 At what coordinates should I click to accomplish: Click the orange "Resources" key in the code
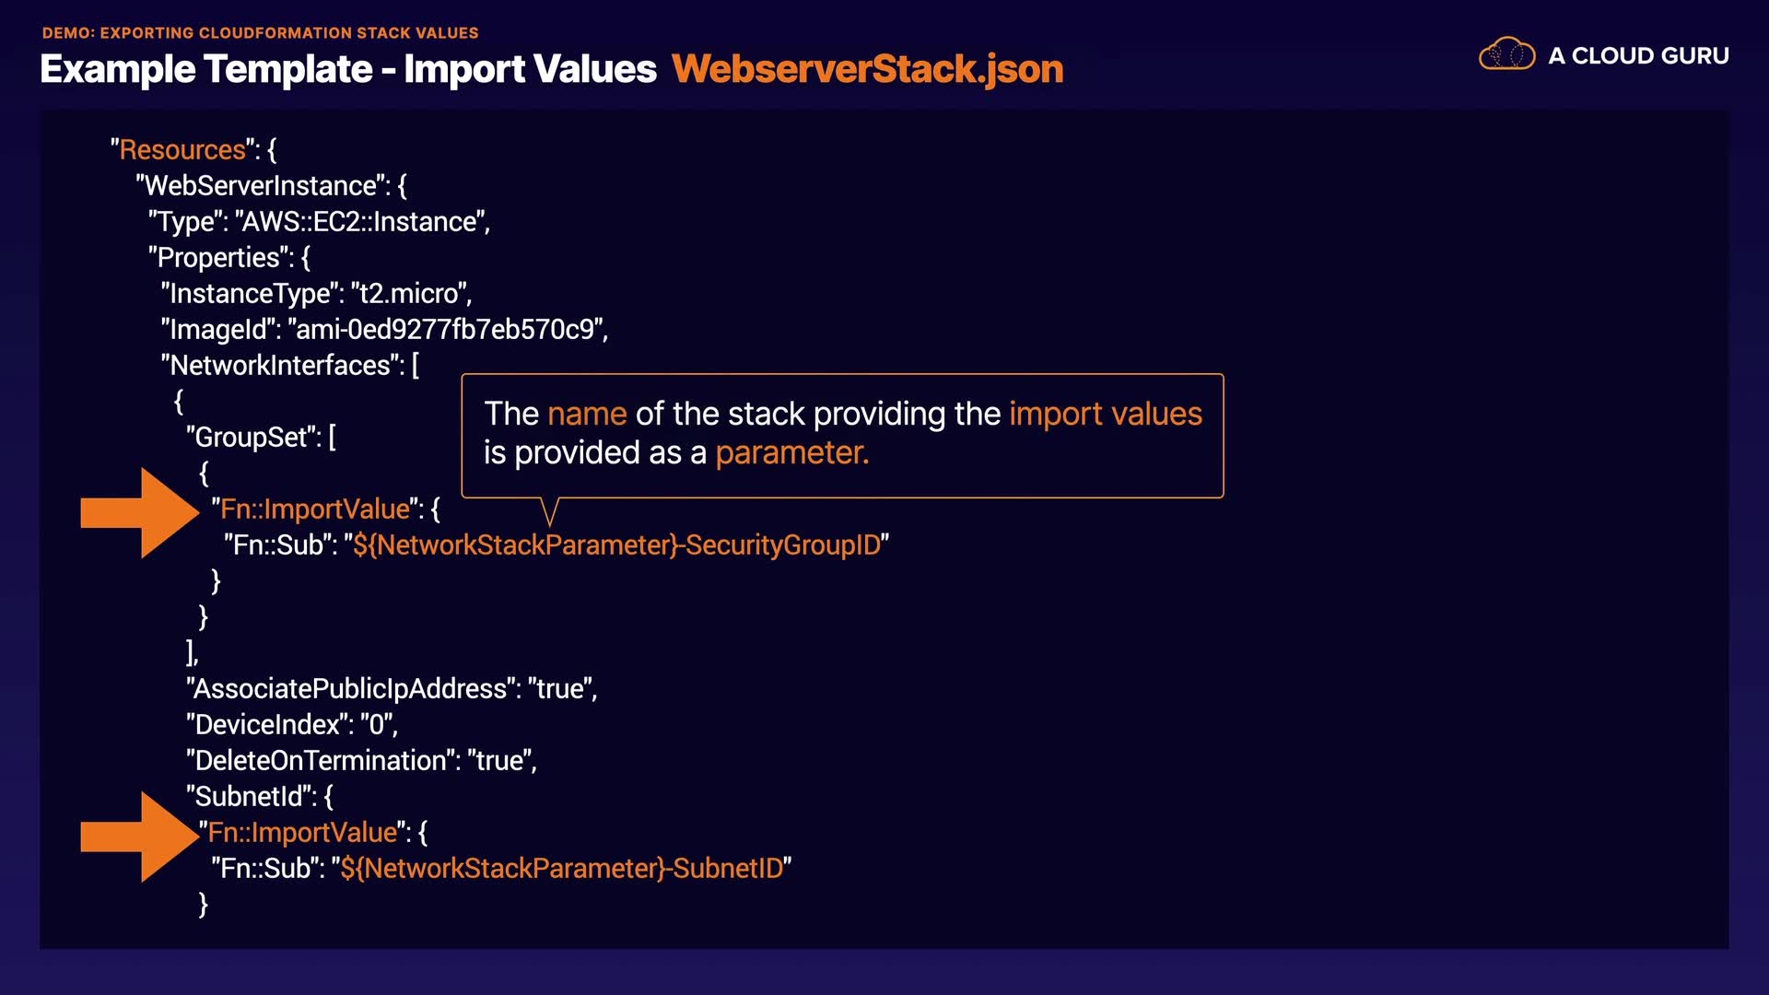tap(182, 150)
